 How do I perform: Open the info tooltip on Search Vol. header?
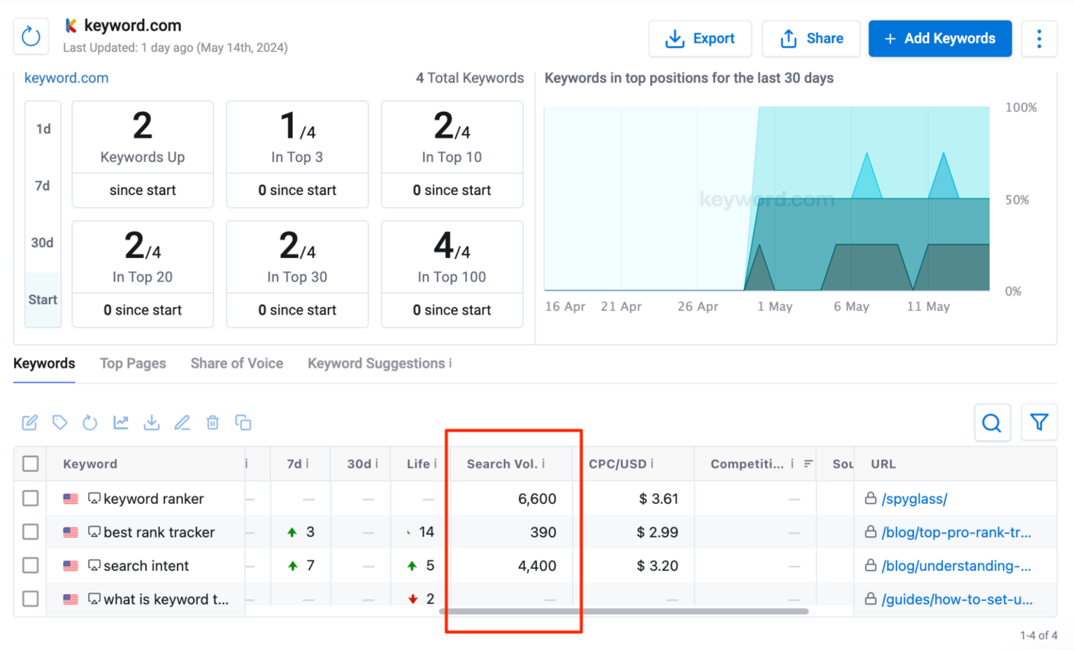pos(544,463)
